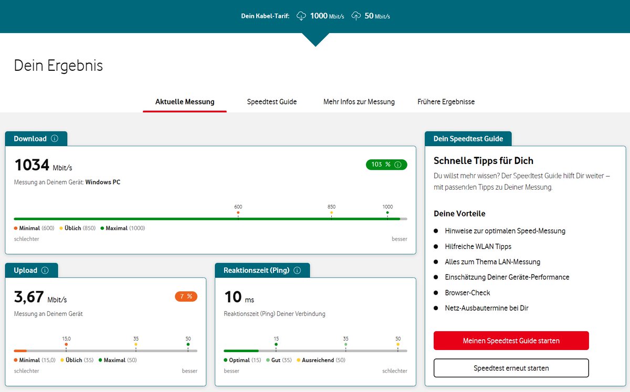Click Alles zum Thema LAN-Messung item

(492, 262)
